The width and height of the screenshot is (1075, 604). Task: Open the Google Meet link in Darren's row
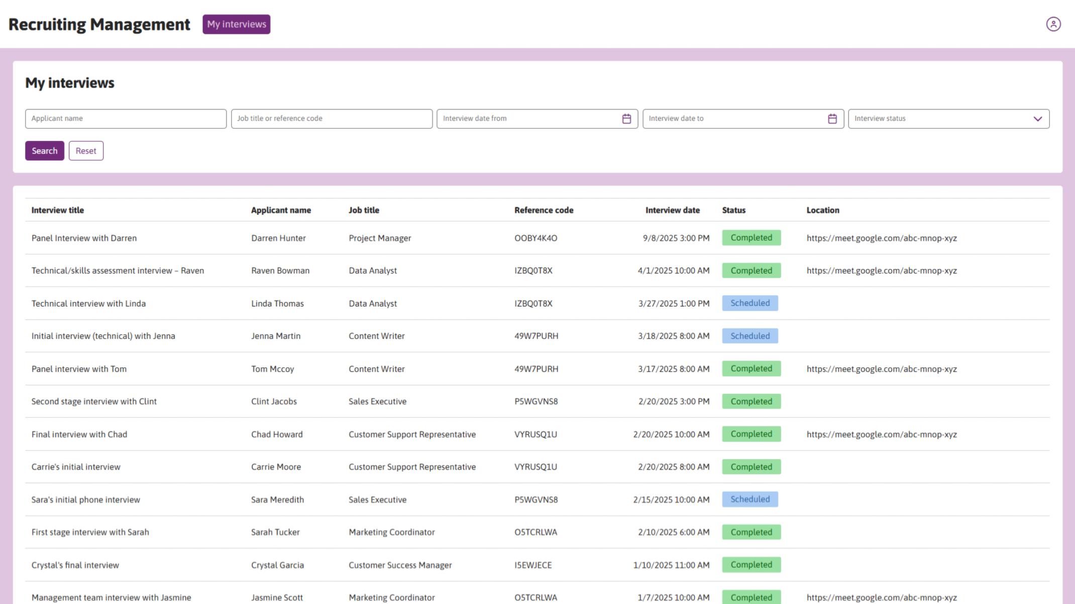(x=882, y=238)
